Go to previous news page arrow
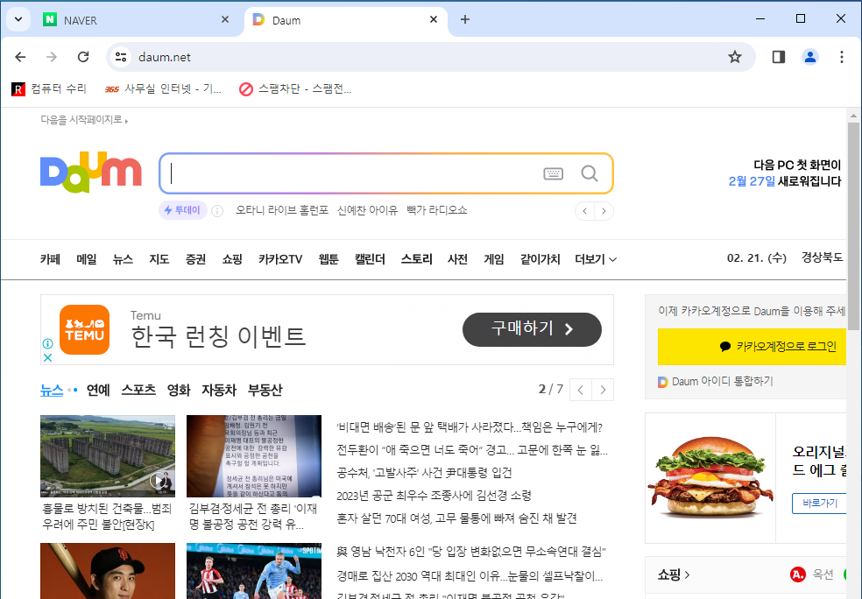 tap(581, 390)
